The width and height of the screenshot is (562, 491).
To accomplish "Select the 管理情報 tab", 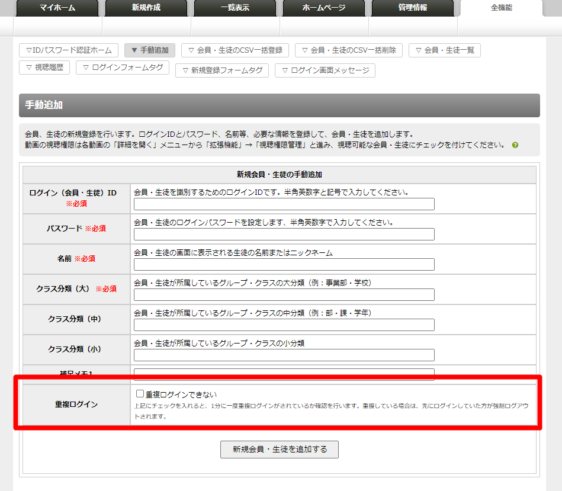I will (413, 8).
